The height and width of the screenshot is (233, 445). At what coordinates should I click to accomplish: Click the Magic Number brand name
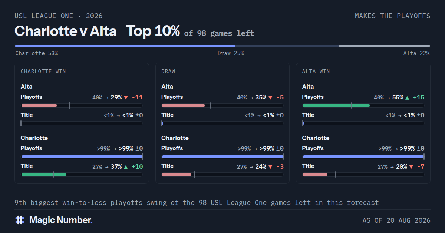[61, 220]
